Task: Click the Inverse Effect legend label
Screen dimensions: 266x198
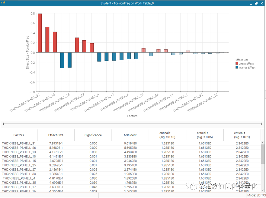Action: [x=247, y=68]
